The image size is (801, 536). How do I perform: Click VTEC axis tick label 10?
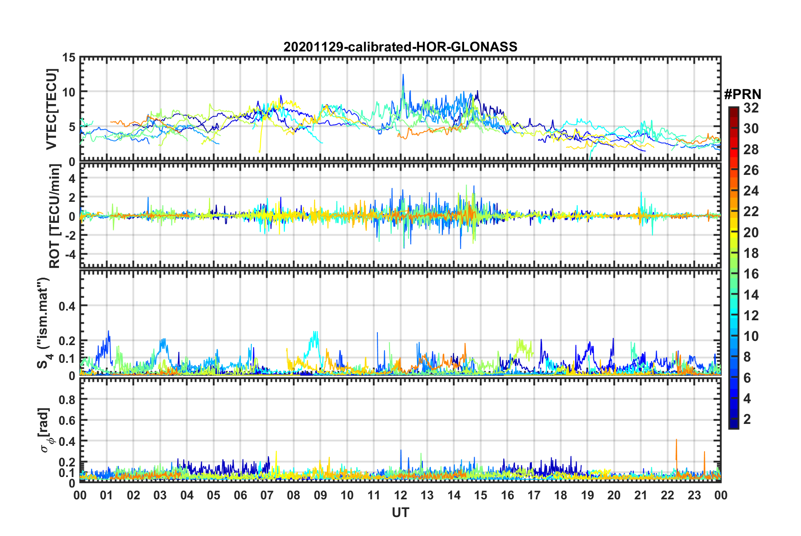(x=69, y=92)
